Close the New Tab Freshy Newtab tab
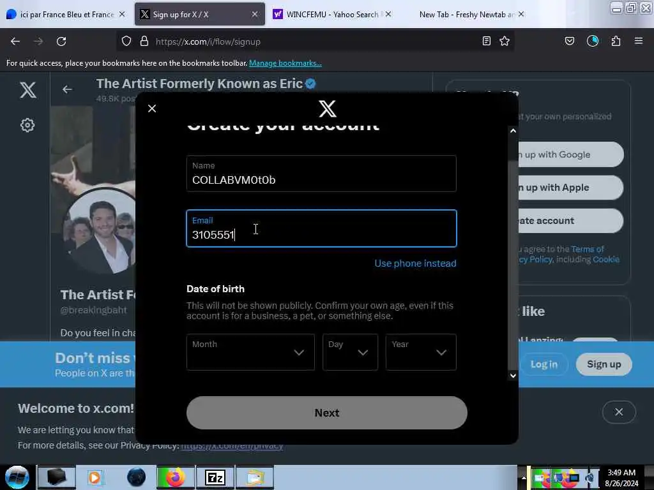This screenshot has height=490, width=654. pyautogui.click(x=521, y=14)
